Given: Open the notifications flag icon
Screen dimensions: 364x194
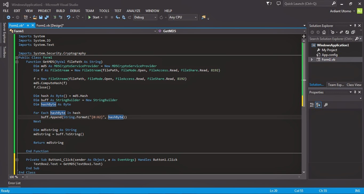Looking at the screenshot, I should click(269, 4).
